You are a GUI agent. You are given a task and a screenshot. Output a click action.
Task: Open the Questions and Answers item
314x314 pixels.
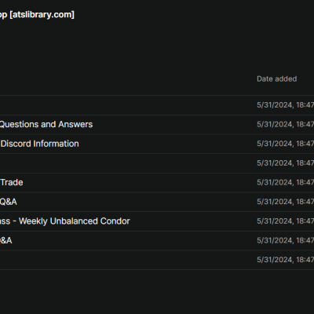[46, 124]
